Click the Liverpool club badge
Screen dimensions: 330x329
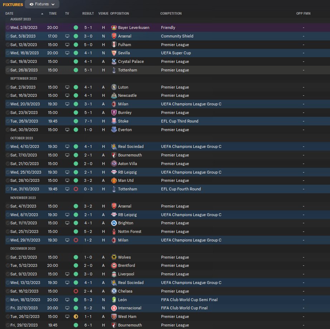(x=114, y=274)
